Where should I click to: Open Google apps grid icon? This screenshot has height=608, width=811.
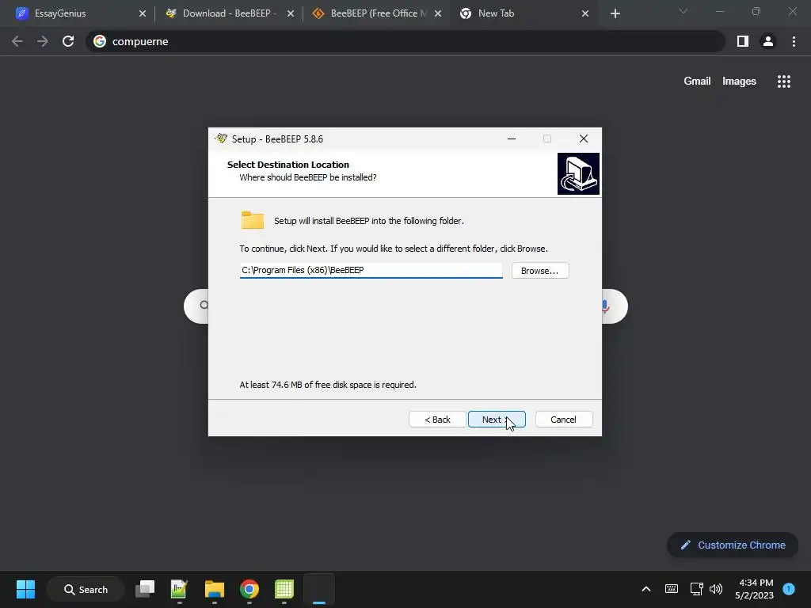click(x=783, y=82)
